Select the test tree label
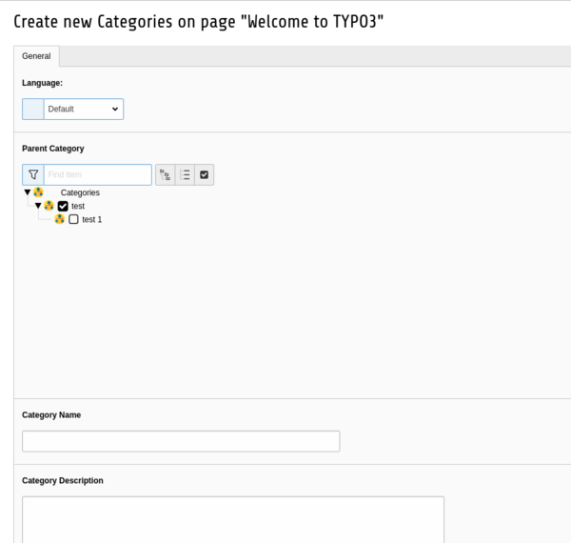The width and height of the screenshot is (571, 543). pyautogui.click(x=78, y=206)
